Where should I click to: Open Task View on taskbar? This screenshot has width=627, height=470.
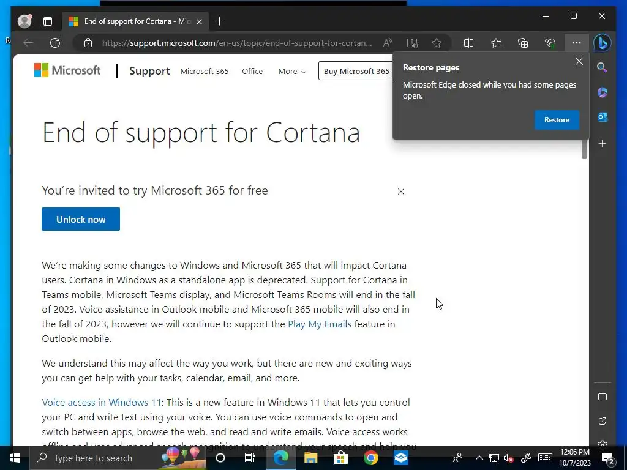coord(250,458)
